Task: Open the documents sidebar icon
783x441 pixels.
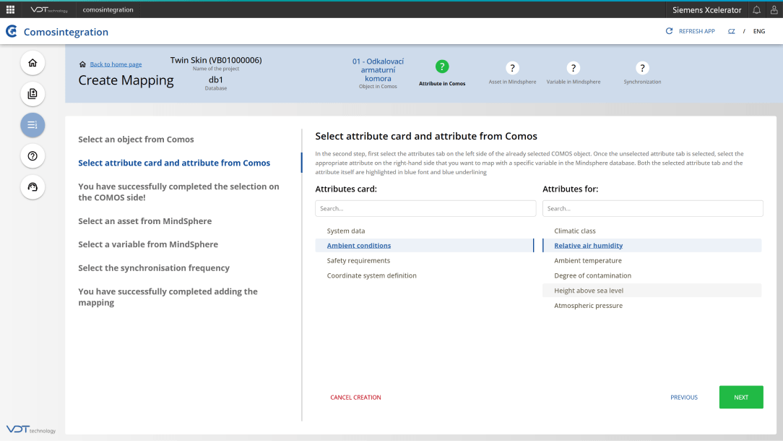Action: tap(33, 94)
